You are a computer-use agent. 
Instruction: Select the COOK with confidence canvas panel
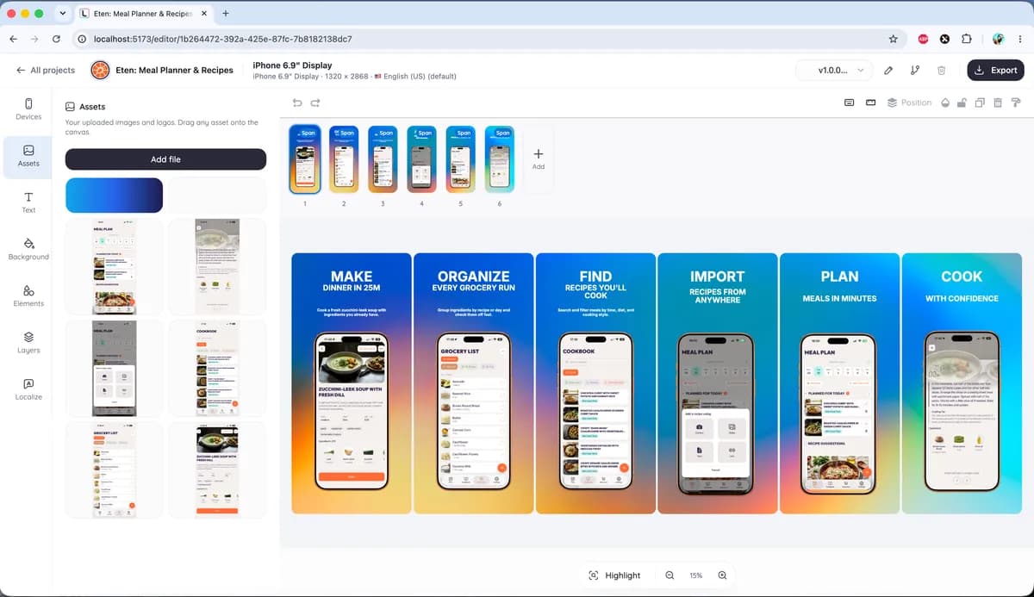[962, 383]
